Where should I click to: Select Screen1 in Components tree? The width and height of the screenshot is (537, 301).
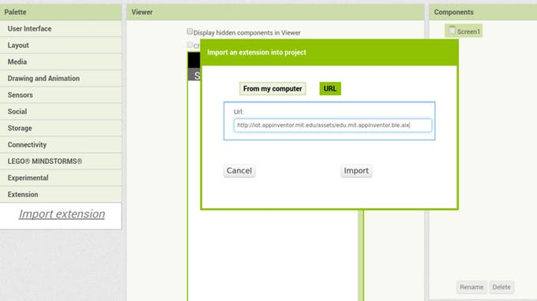464,31
